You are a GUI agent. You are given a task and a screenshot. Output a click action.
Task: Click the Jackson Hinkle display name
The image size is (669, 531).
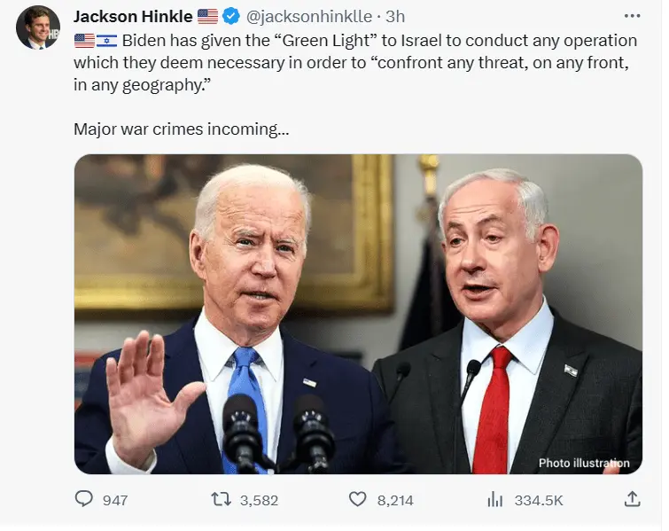click(133, 16)
